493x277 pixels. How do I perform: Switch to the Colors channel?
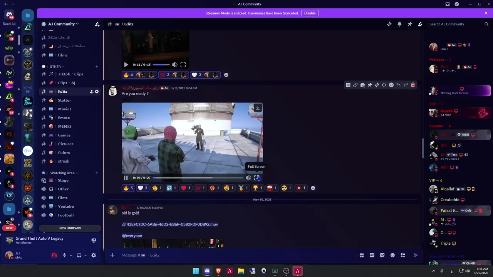70,153
